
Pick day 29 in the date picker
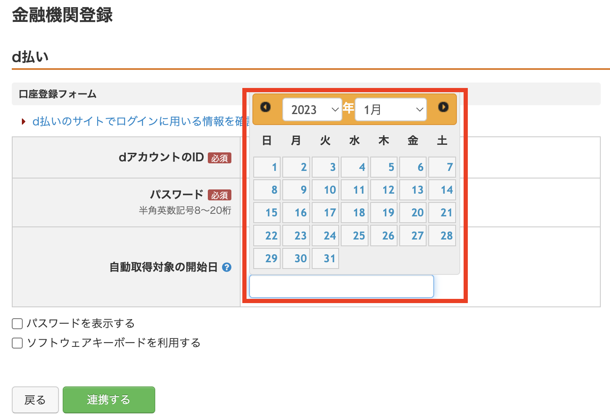267,258
